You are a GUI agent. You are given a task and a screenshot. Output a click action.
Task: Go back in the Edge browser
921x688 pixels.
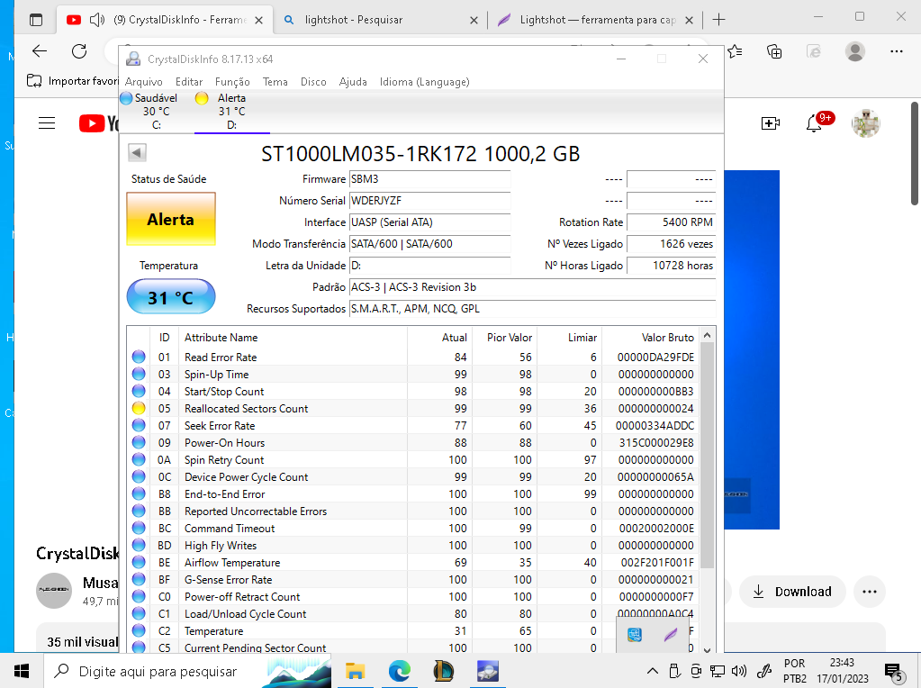tap(40, 51)
